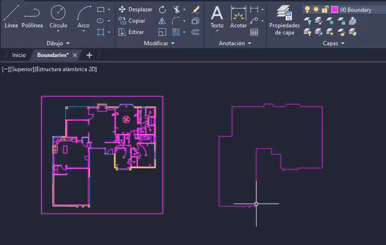Click the rotate tool icon
Screen dimensions: 386x245
(162, 9)
